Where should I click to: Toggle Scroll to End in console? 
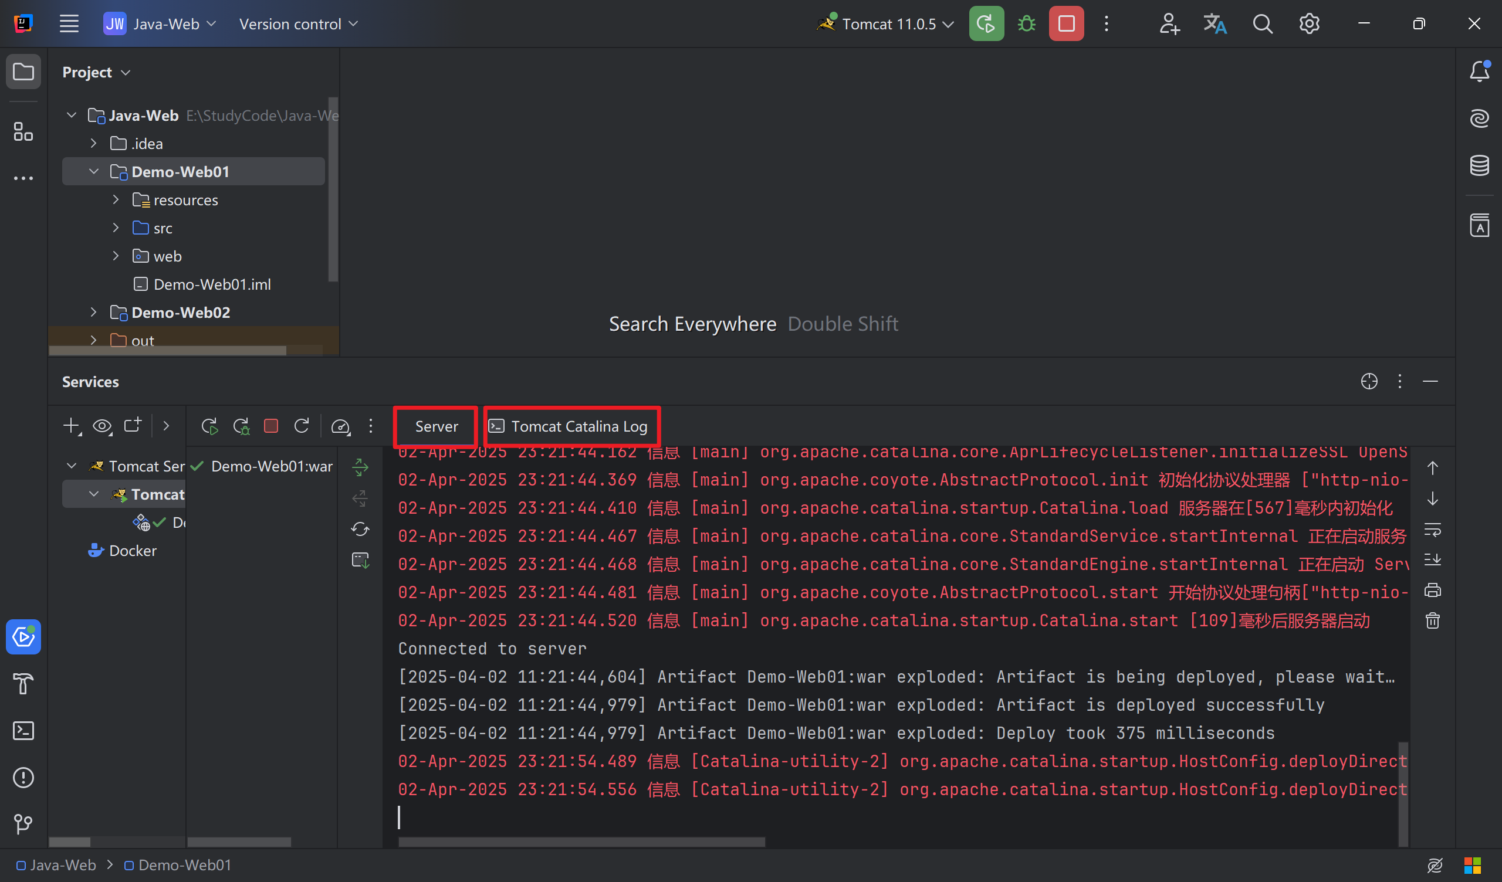click(1432, 559)
